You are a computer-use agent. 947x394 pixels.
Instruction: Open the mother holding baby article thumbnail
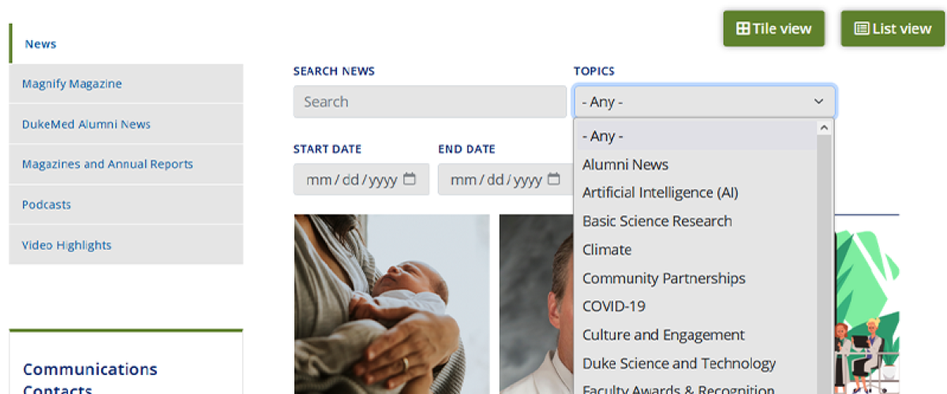(x=391, y=303)
